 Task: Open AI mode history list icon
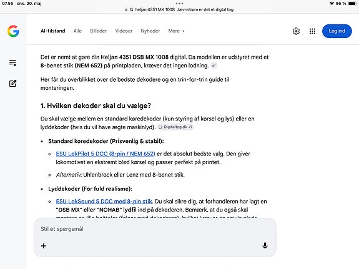(12, 63)
